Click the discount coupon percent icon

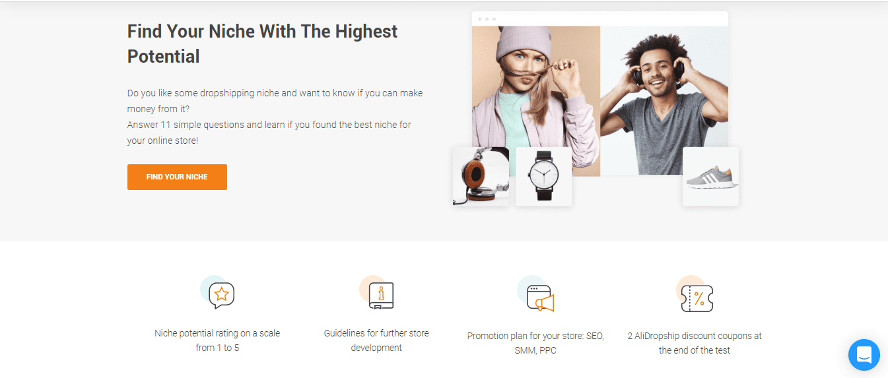(695, 294)
